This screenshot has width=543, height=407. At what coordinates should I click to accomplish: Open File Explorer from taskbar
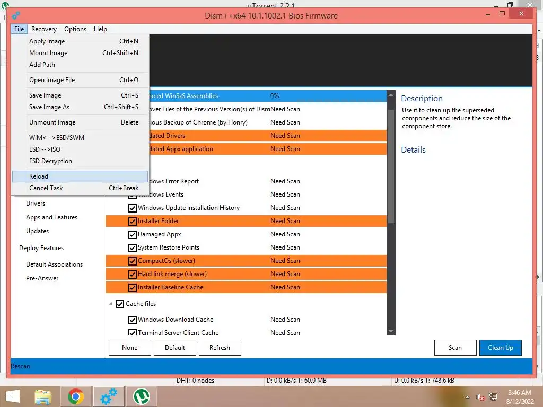pos(43,396)
